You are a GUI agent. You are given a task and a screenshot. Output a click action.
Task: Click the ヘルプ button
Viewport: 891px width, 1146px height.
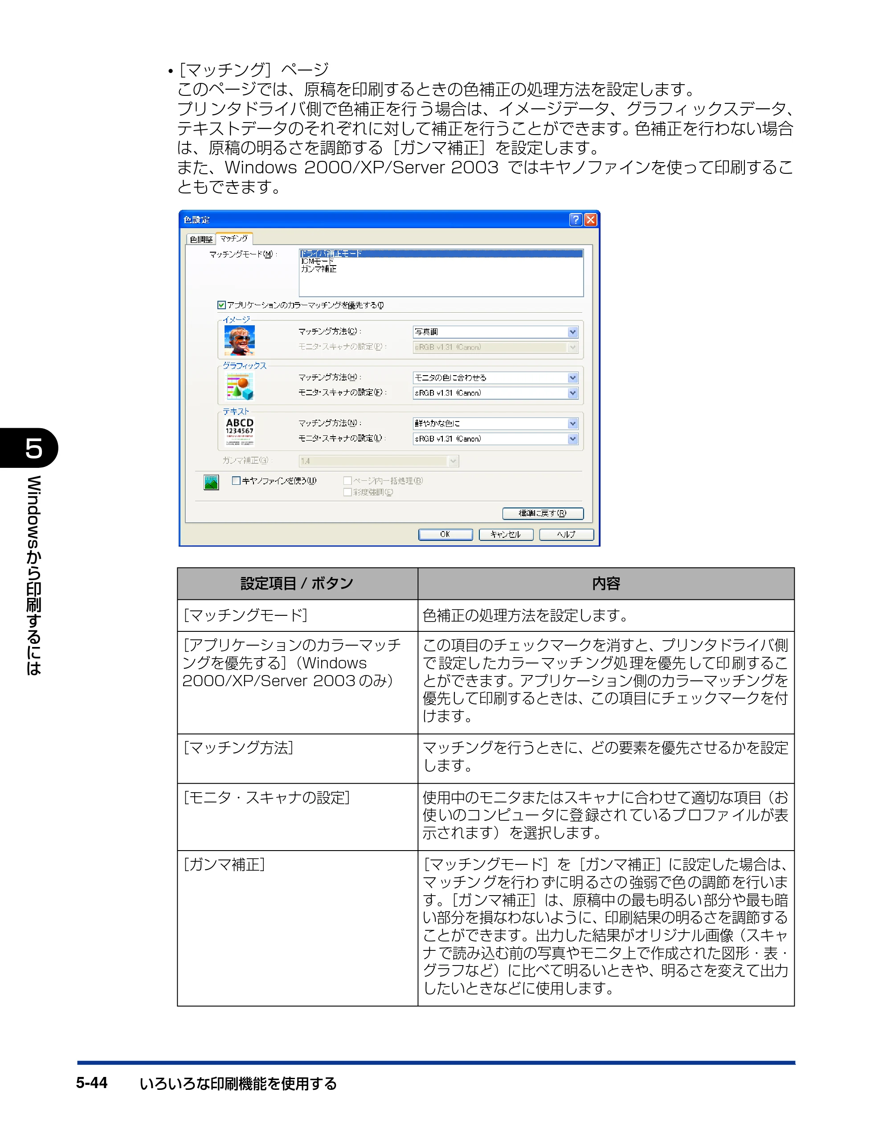566,534
